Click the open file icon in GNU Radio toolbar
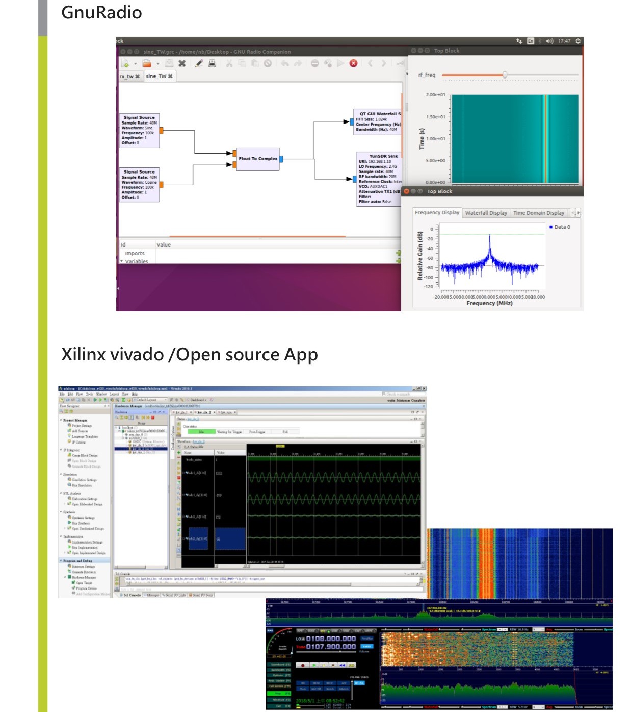The width and height of the screenshot is (631, 712). (x=147, y=63)
